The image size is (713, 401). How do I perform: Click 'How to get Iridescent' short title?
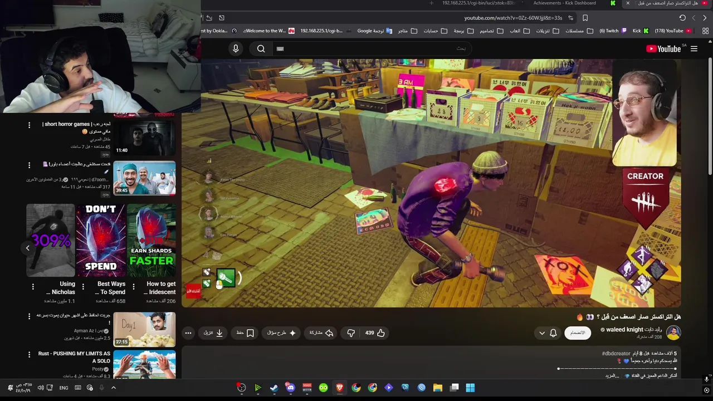coord(161,288)
